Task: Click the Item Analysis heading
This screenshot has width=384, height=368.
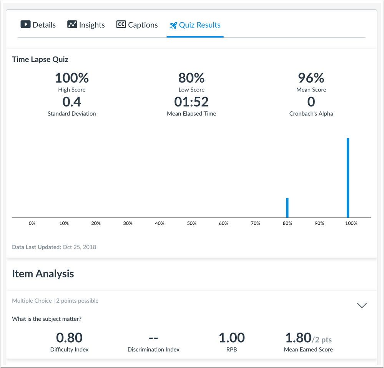Action: tap(43, 274)
